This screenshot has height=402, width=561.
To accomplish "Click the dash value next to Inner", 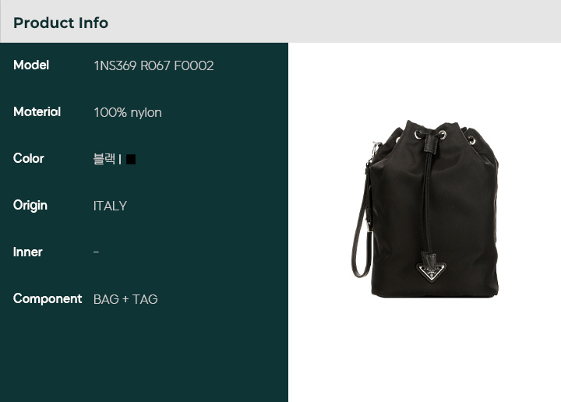I will pyautogui.click(x=96, y=252).
